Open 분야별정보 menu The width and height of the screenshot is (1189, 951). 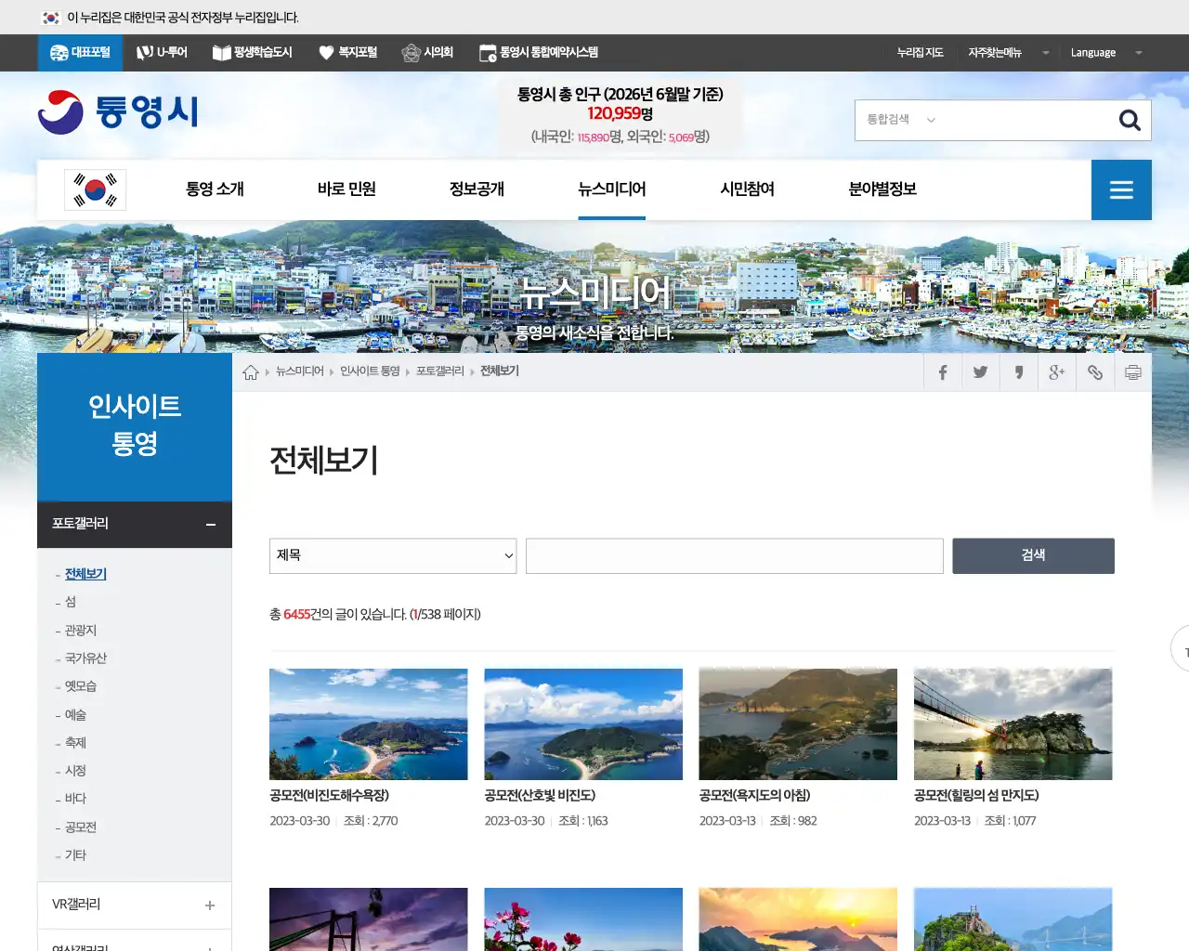tap(882, 189)
